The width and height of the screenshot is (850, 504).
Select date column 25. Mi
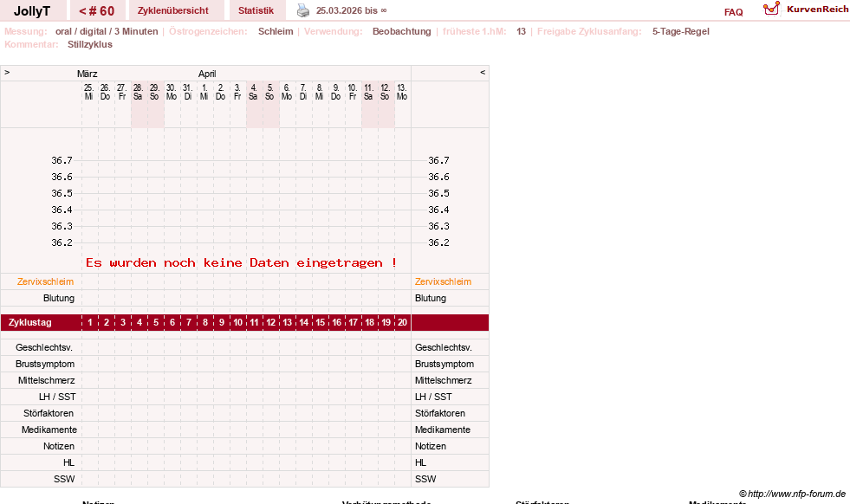coord(89,92)
